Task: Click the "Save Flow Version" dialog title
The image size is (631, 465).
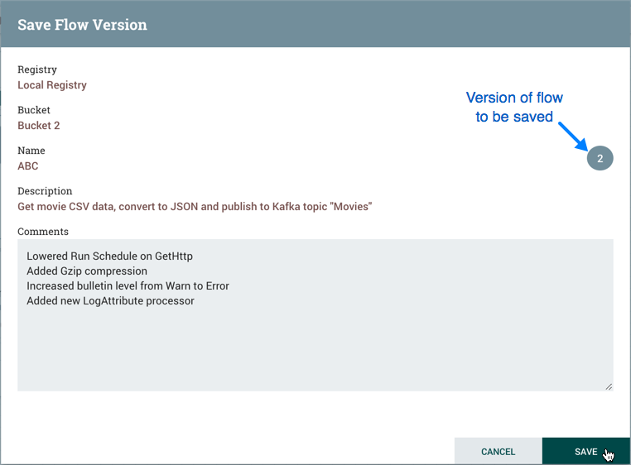Action: (82, 25)
